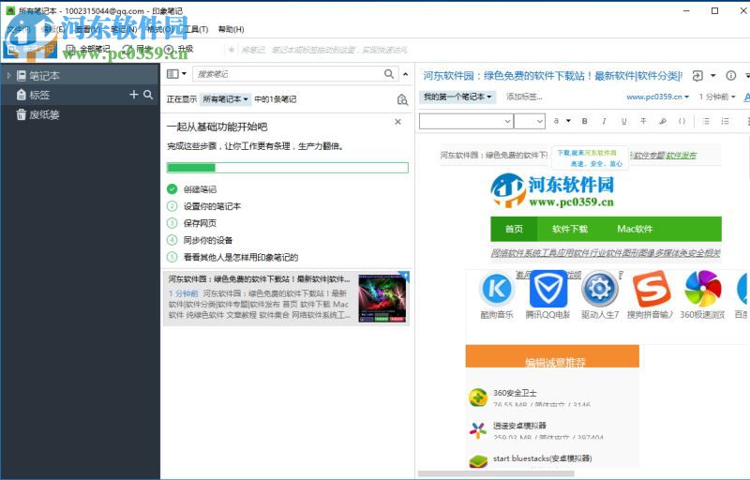Viewport: 750px width, 480px height.
Task: Toggle italic formatting
Action: (x=604, y=122)
